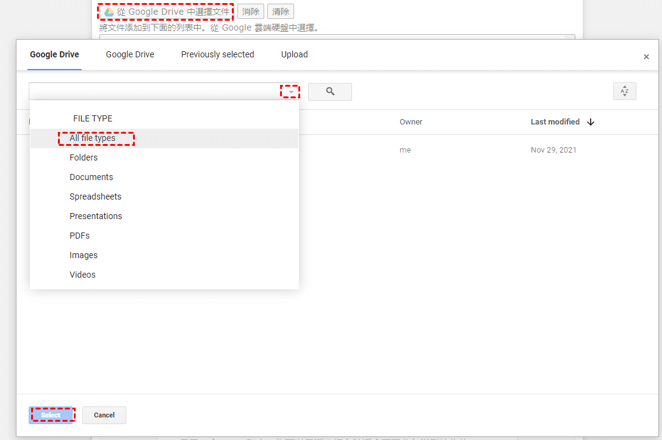Click the 消除 button

click(x=251, y=12)
